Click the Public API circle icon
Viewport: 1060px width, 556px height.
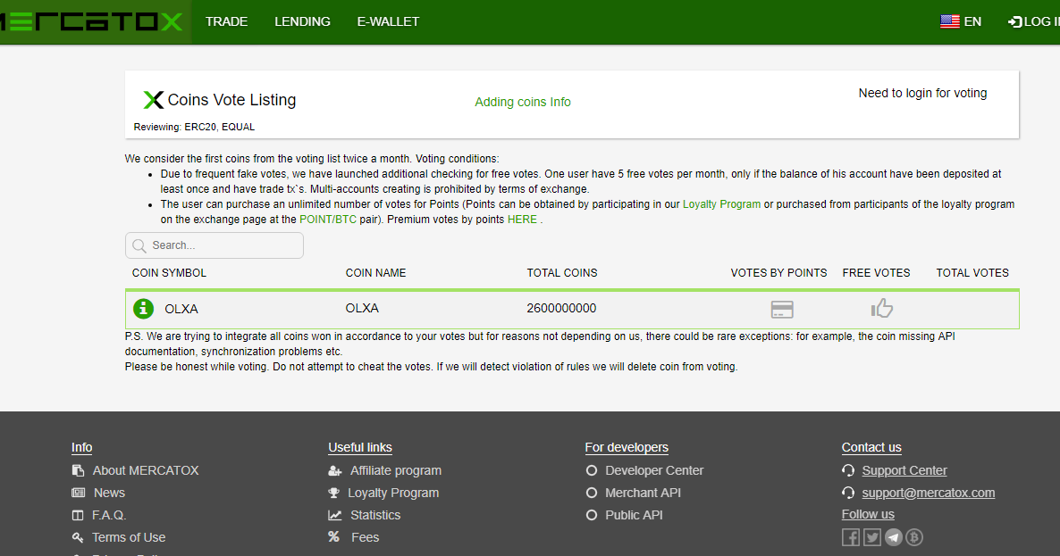592,516
